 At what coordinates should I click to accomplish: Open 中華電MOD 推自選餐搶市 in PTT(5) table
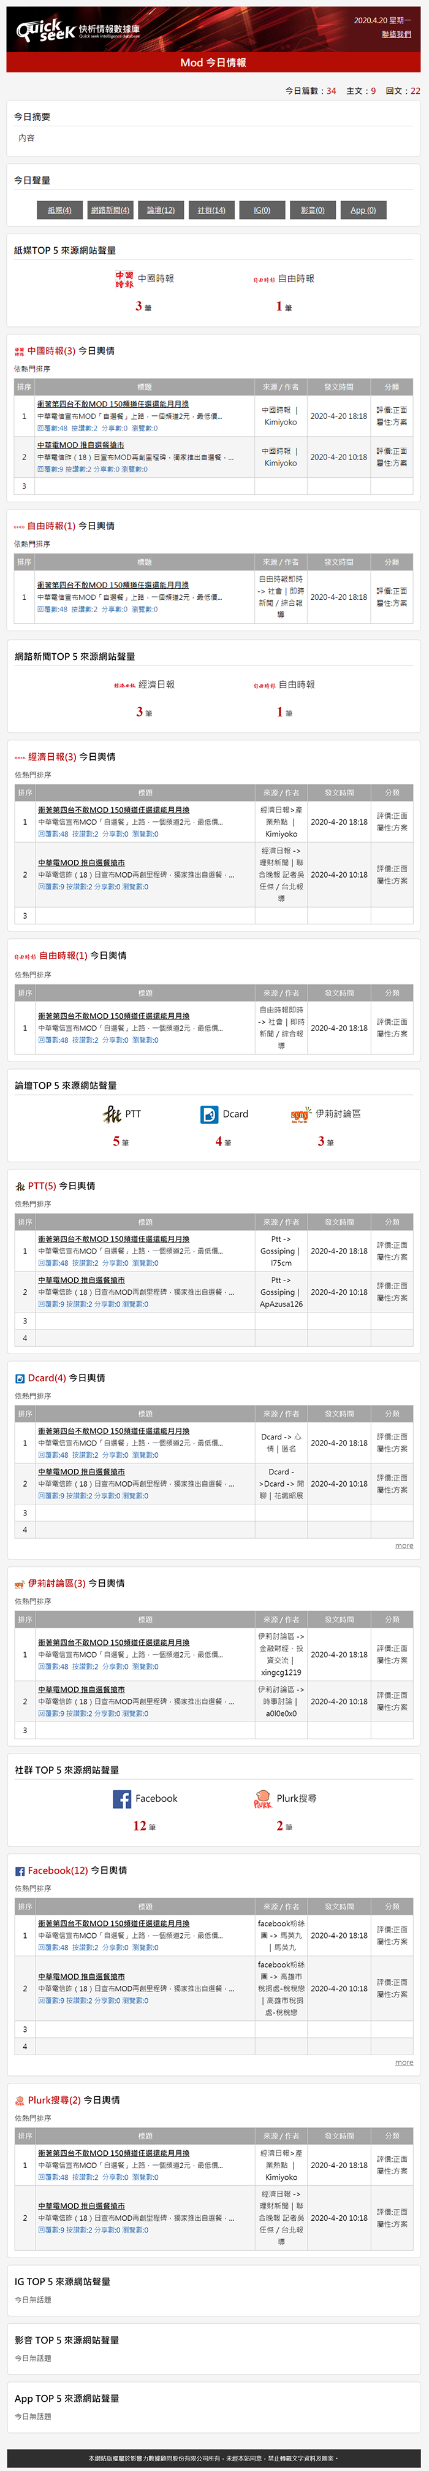[x=82, y=1281]
